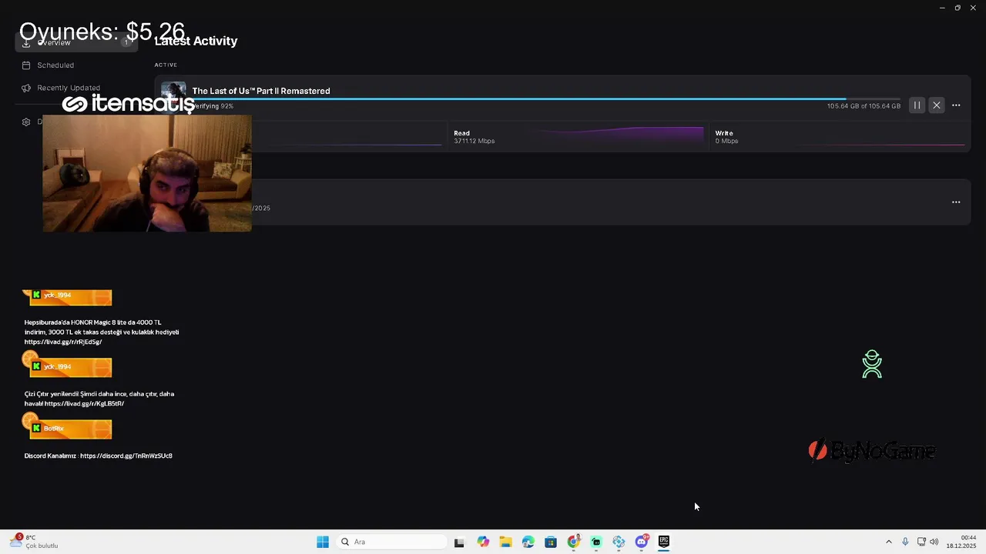Open Copilot from taskbar
The width and height of the screenshot is (986, 554).
point(483,542)
